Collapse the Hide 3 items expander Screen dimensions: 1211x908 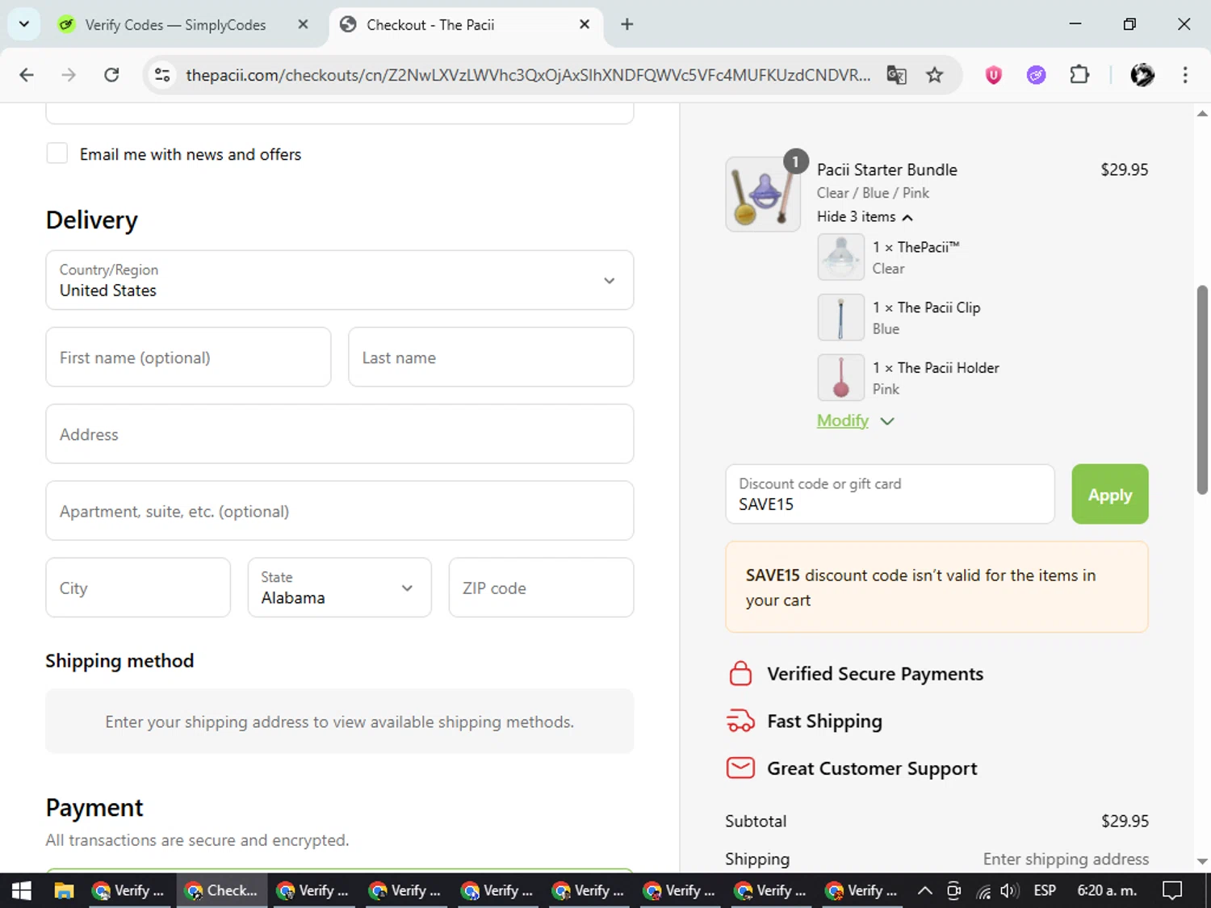point(865,216)
